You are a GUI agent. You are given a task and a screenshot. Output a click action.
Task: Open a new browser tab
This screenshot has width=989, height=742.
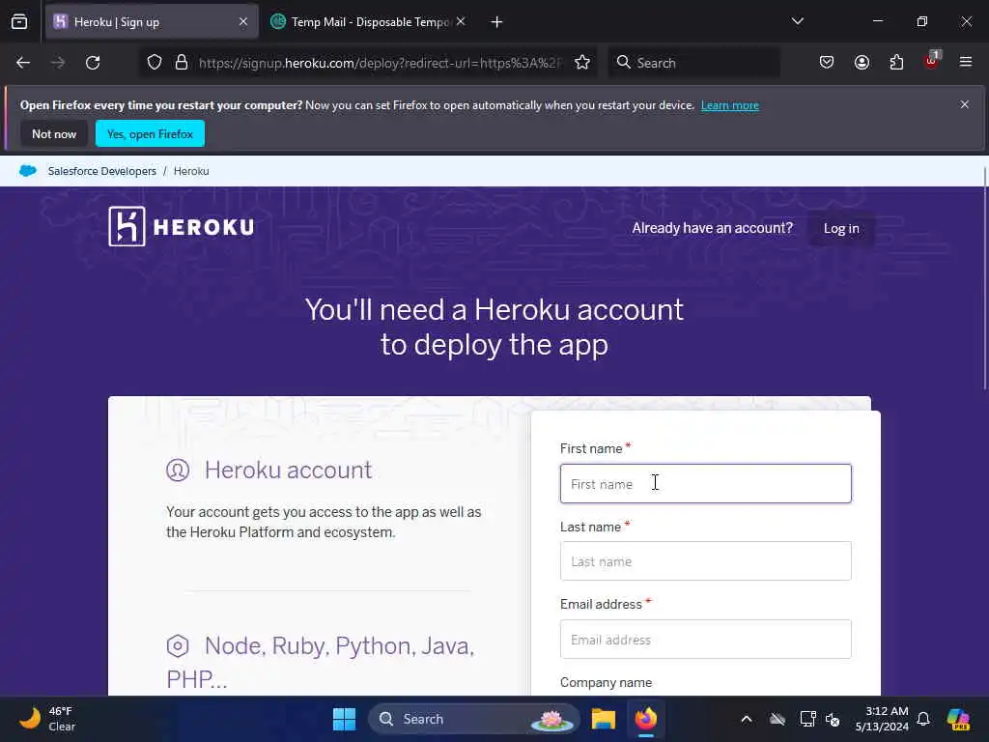(x=497, y=22)
